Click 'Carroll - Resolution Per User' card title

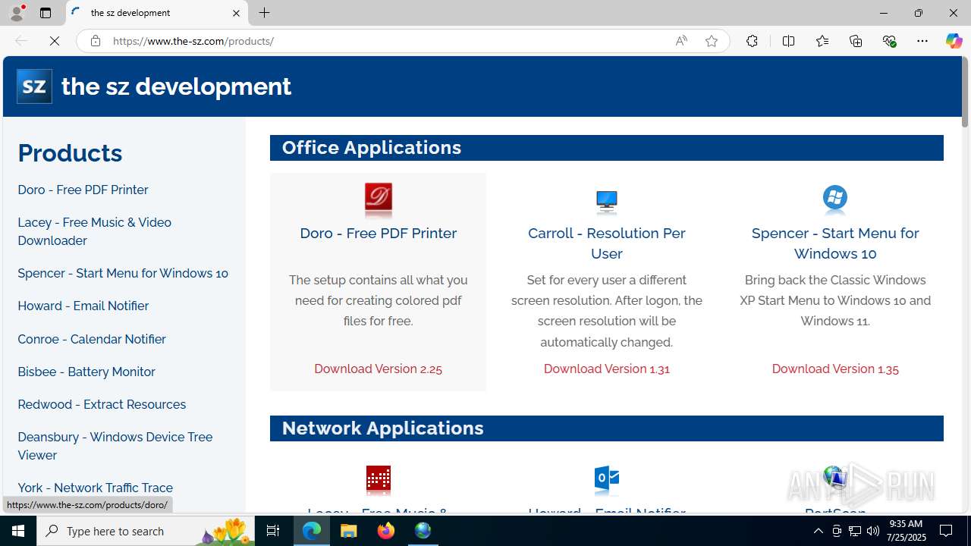click(x=606, y=243)
